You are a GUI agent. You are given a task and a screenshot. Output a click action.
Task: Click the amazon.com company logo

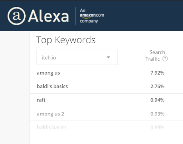coord(92,16)
